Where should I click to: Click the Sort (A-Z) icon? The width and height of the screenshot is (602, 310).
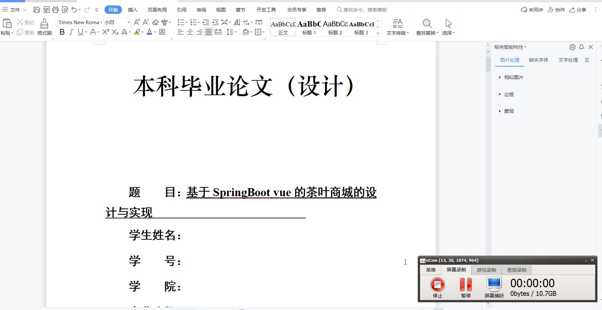237,22
